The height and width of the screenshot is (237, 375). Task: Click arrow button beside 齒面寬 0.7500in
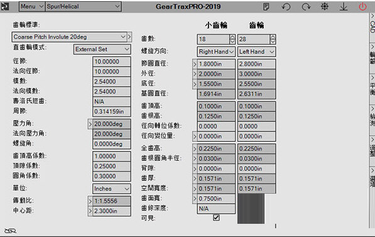(195, 199)
